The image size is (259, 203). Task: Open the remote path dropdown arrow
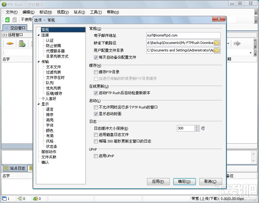click(251, 53)
